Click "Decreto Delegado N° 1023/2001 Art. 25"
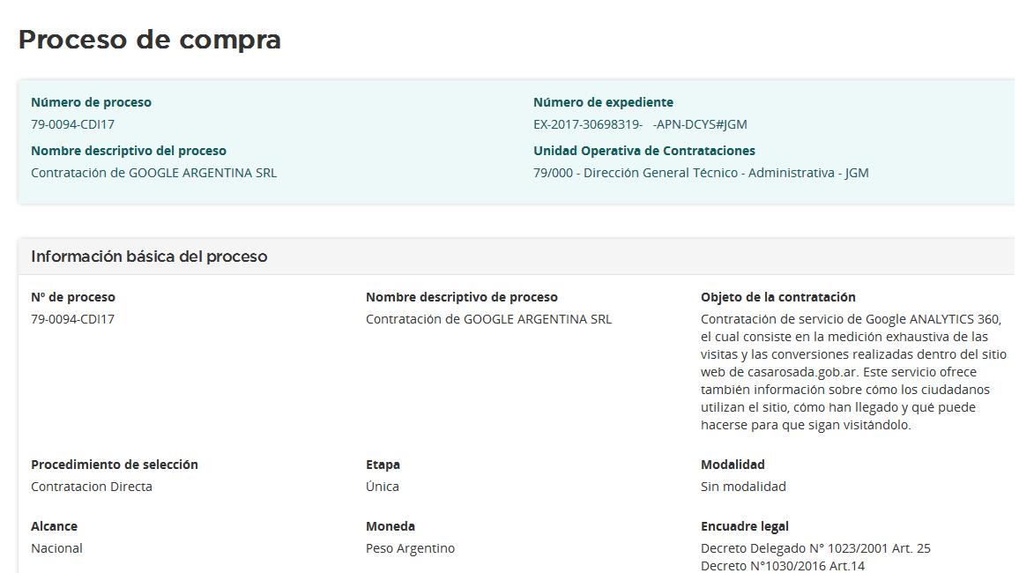The width and height of the screenshot is (1019, 573). (x=815, y=548)
